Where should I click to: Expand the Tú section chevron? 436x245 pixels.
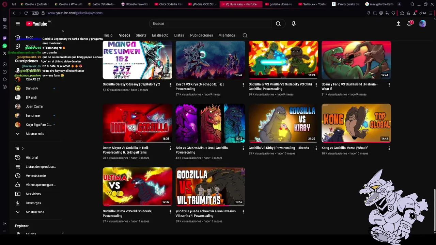tap(22, 148)
